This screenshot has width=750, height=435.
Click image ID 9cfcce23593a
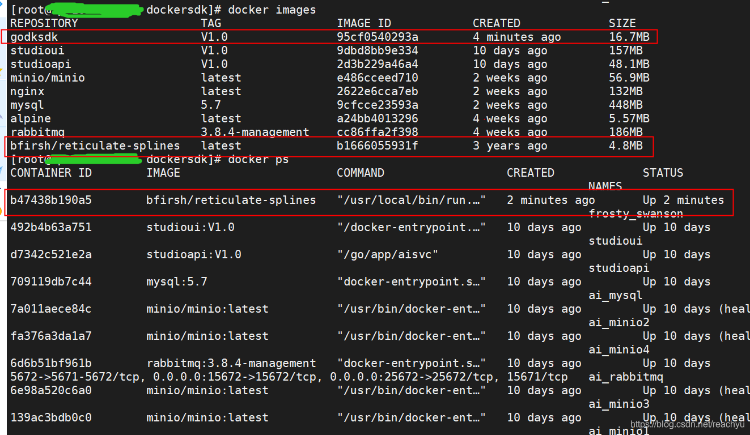[x=378, y=105]
